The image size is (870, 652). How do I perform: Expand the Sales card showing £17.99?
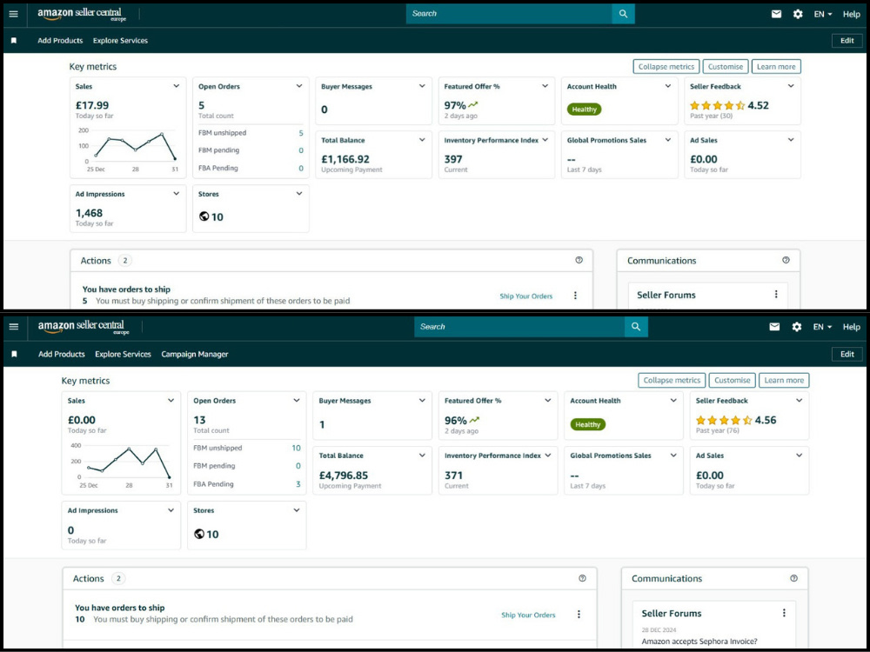(x=177, y=86)
